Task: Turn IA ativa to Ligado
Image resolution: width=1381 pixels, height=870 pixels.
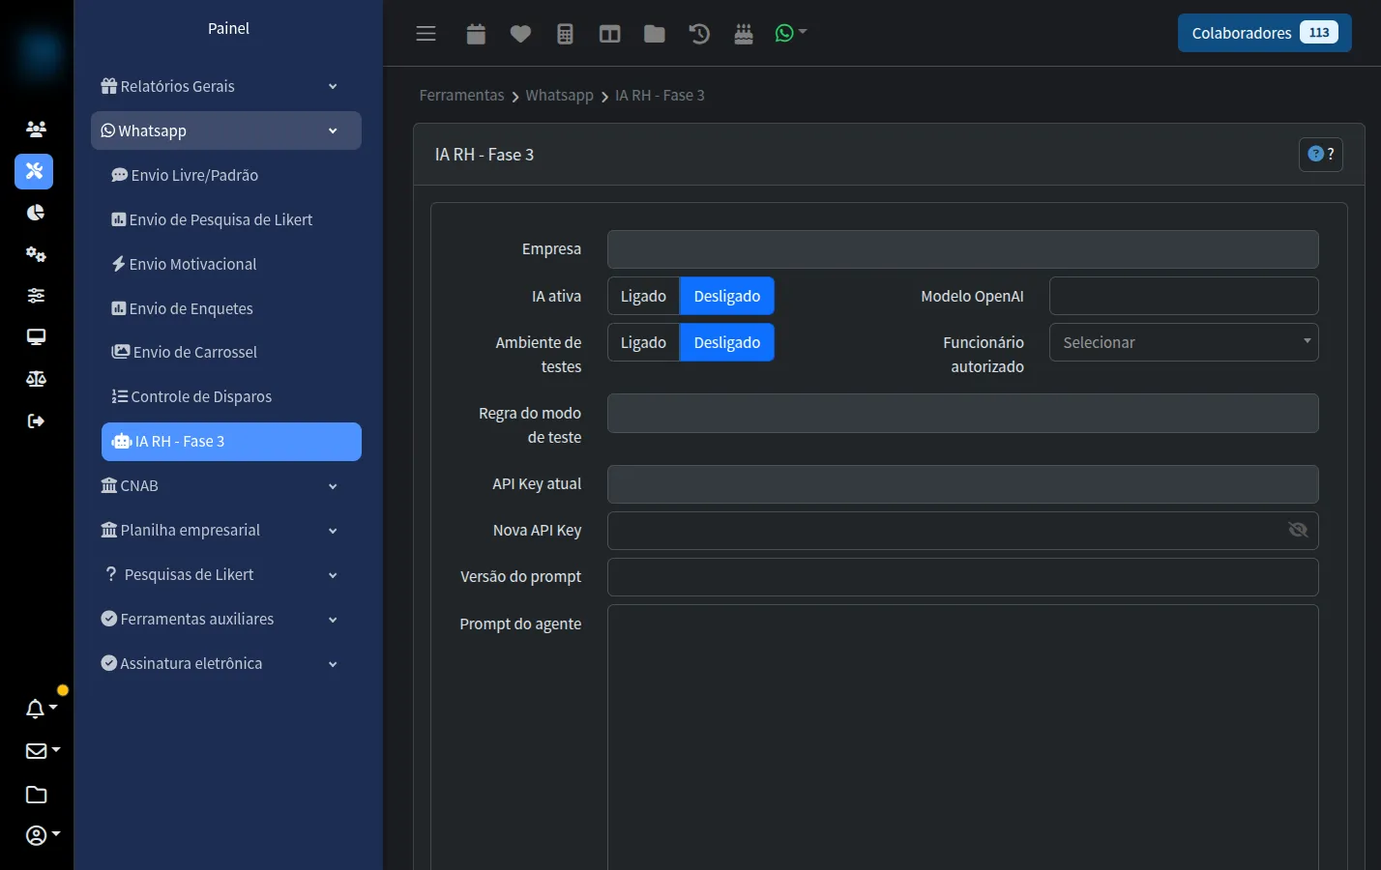Action: (x=643, y=296)
